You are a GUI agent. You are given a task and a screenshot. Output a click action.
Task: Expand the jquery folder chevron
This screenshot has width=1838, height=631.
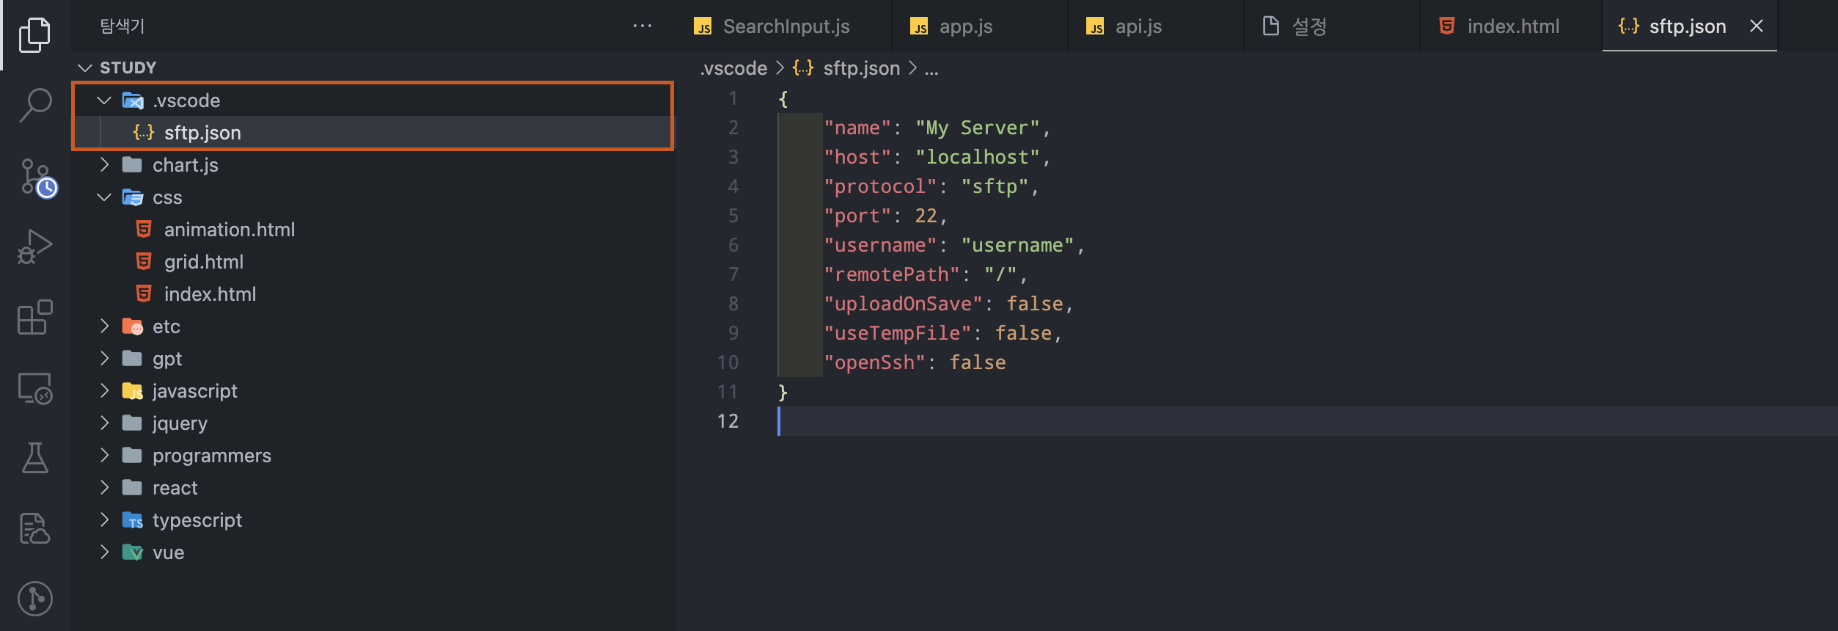tap(104, 423)
